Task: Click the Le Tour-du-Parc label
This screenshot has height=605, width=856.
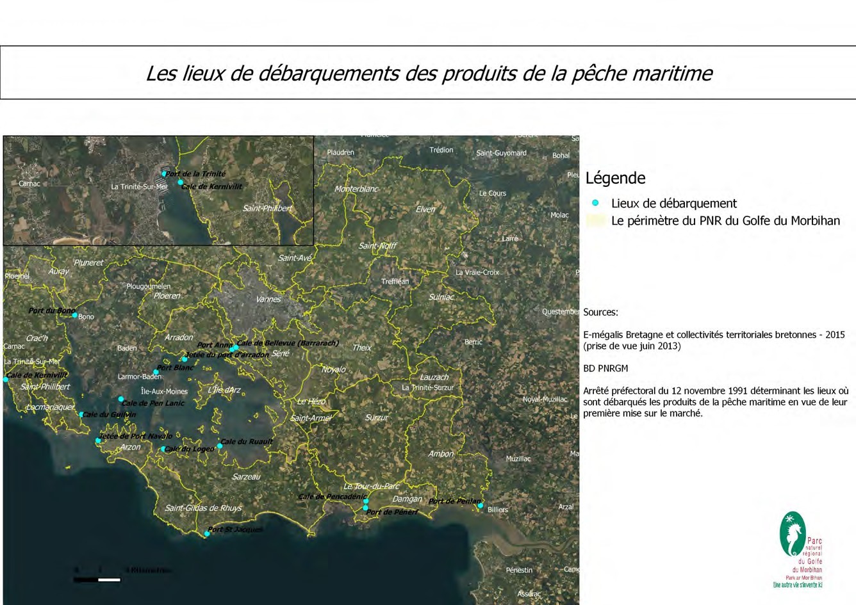Action: pyautogui.click(x=372, y=486)
